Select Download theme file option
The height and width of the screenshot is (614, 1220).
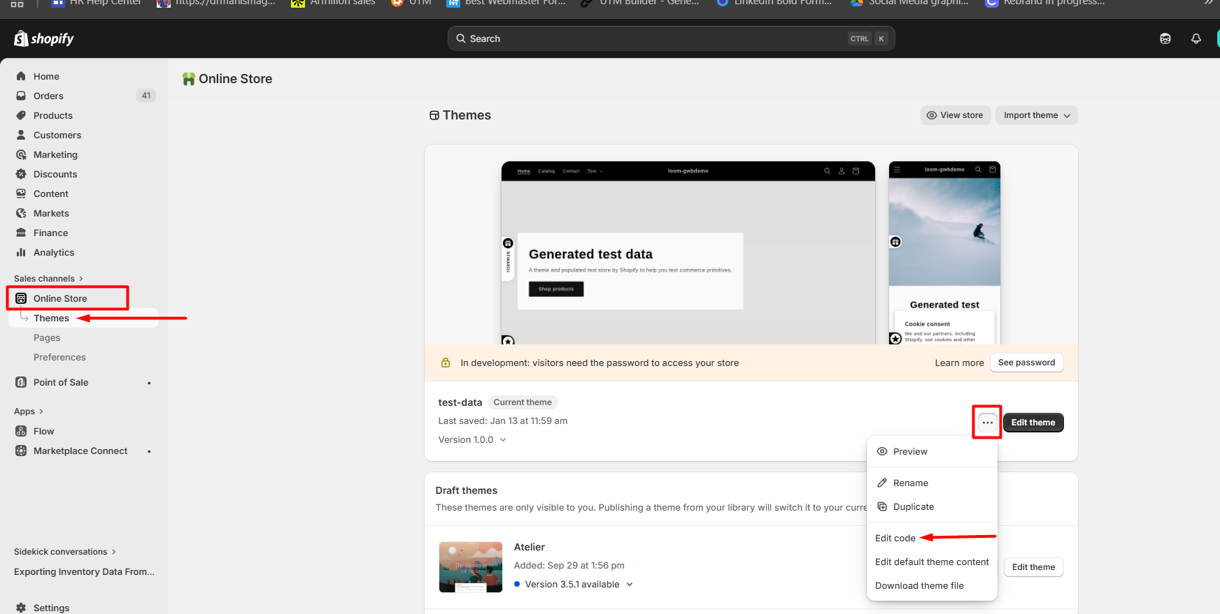click(919, 586)
